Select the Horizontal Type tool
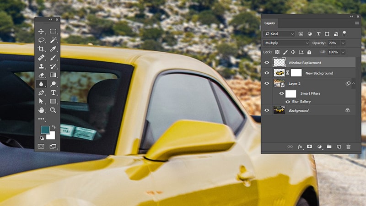 pos(53,93)
